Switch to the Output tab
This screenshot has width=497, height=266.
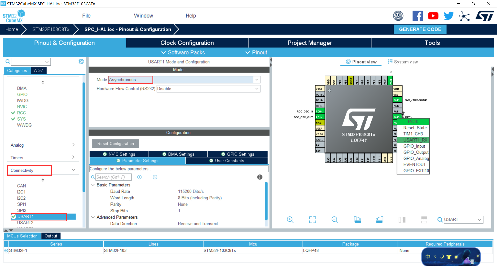click(51, 236)
